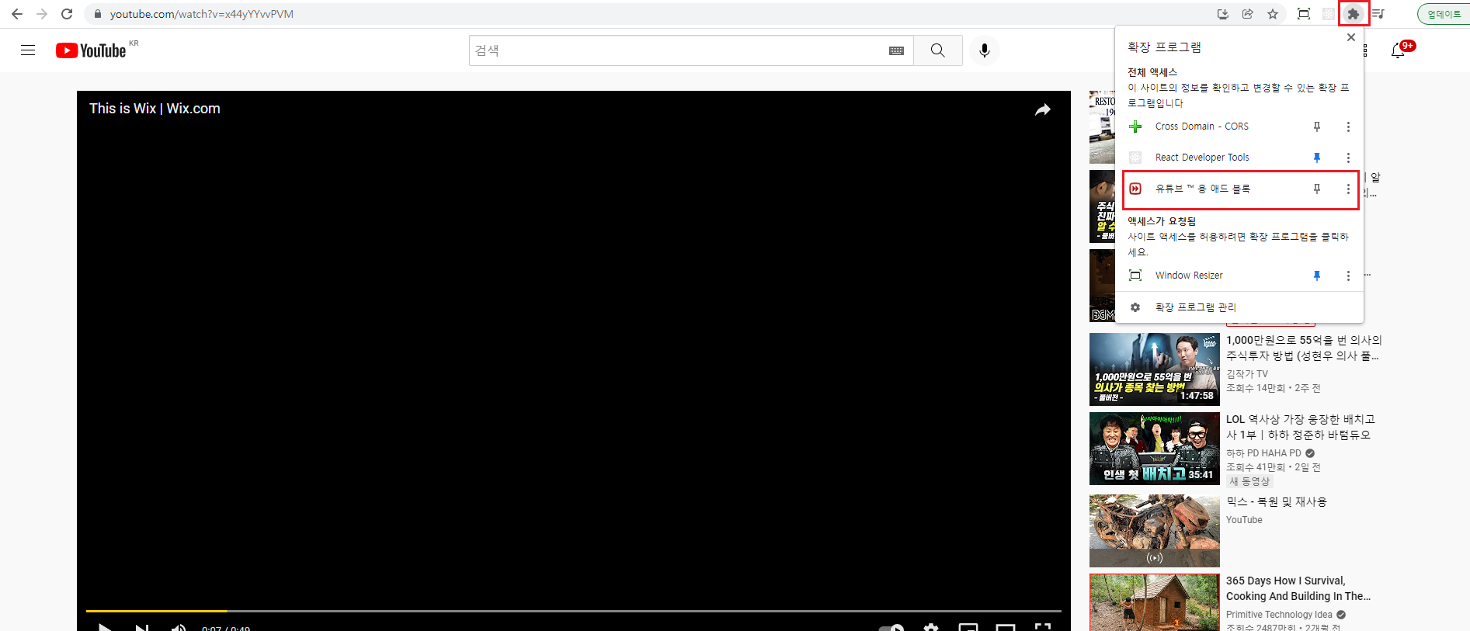Open the media control playlist icon
Image resolution: width=1470 pixels, height=631 pixels.
tap(1378, 14)
